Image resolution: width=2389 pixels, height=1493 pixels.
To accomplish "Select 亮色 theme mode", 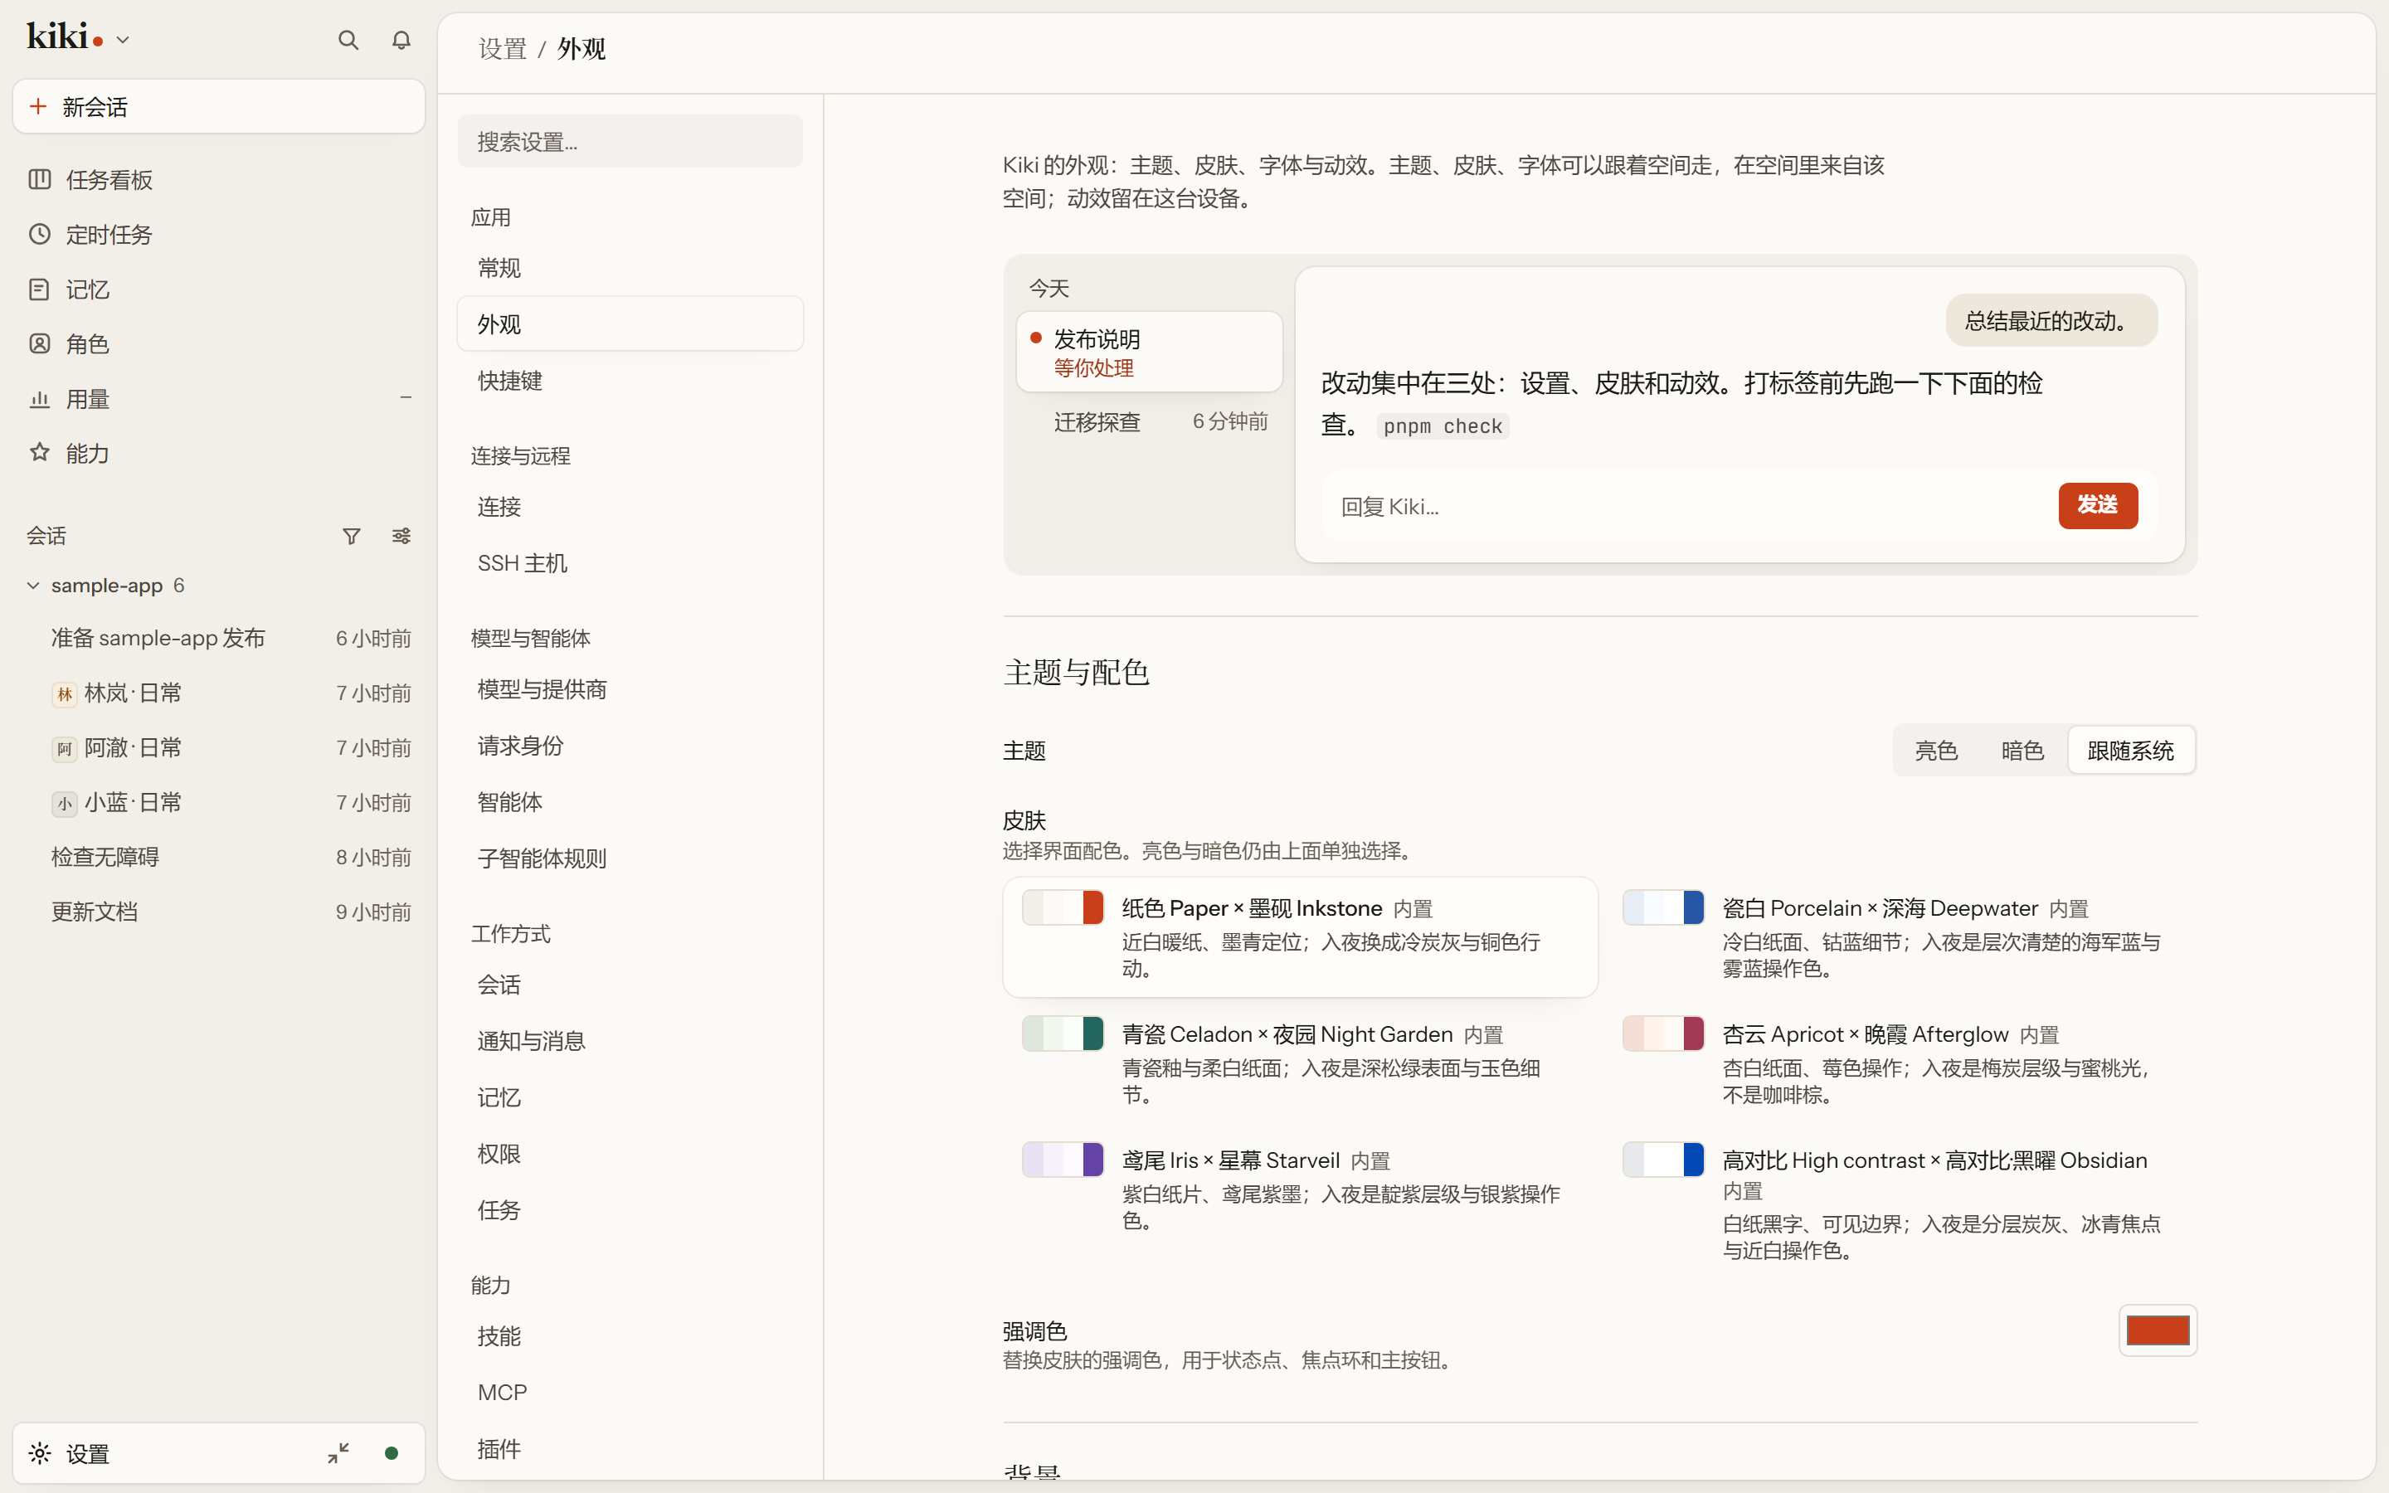I will [x=1936, y=751].
